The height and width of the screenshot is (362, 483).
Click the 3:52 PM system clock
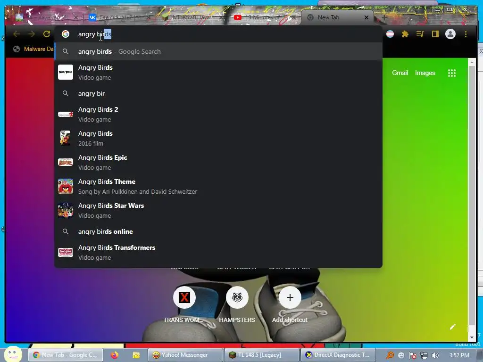459,355
